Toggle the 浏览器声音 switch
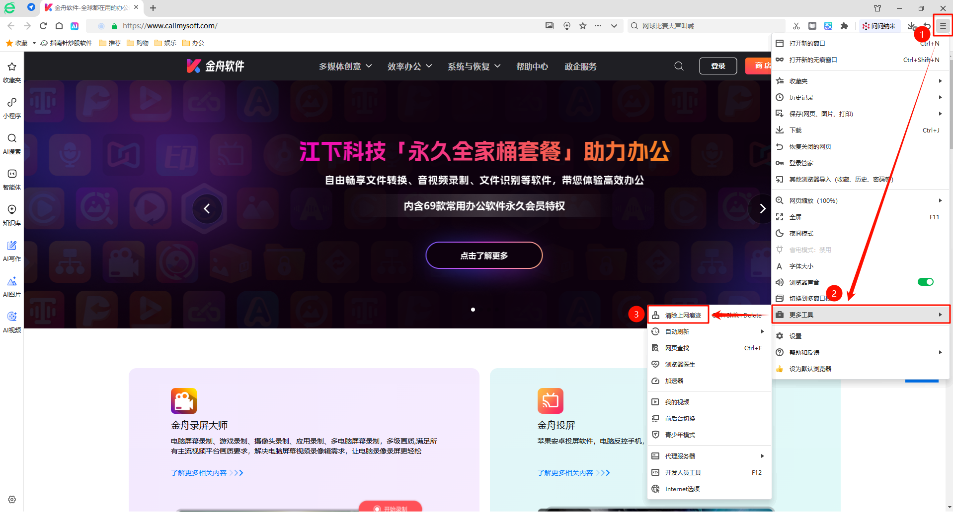953x512 pixels. pyautogui.click(x=925, y=282)
